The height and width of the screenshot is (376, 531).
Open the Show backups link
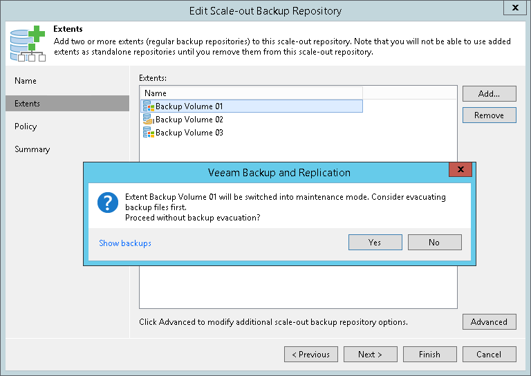pyautogui.click(x=125, y=243)
